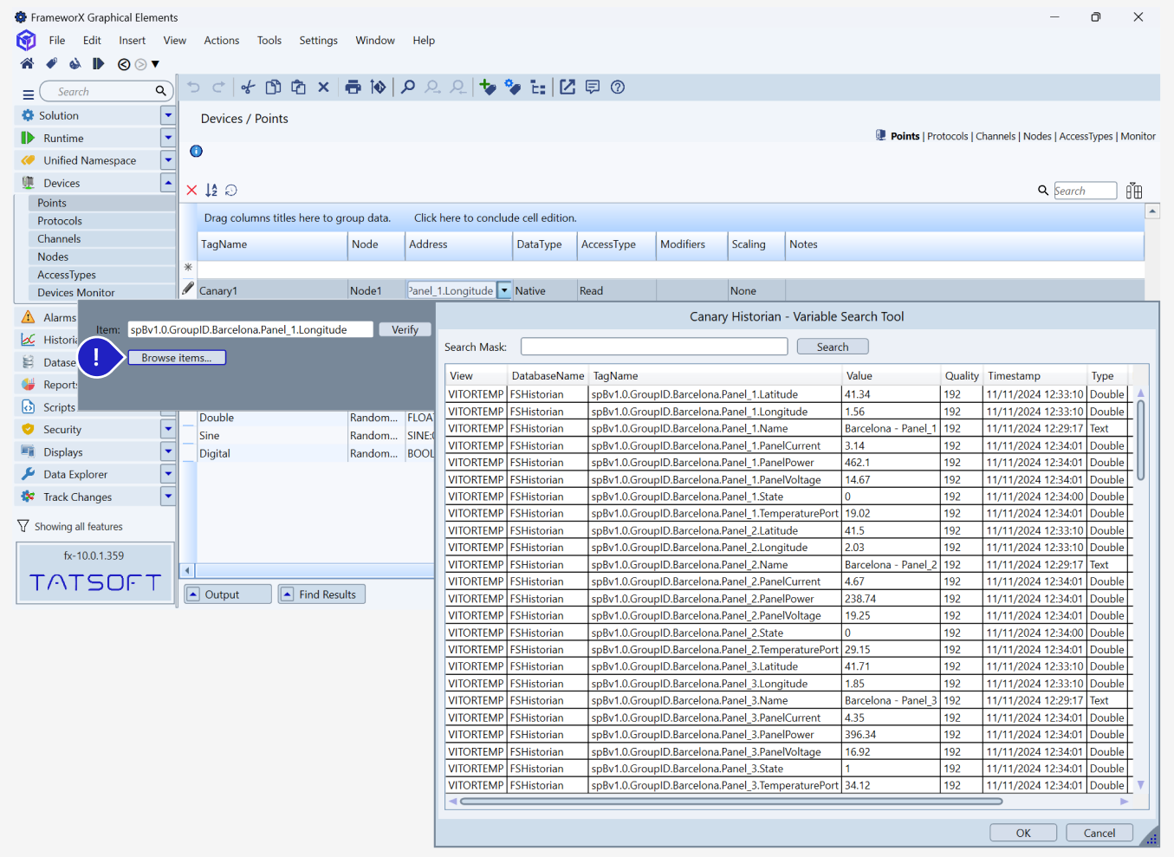This screenshot has width=1174, height=857.
Task: Select the Panel_3.State tag row
Action: point(789,769)
